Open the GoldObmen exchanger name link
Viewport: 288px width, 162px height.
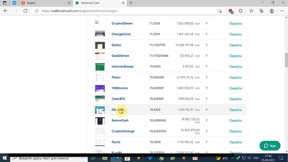point(120,56)
